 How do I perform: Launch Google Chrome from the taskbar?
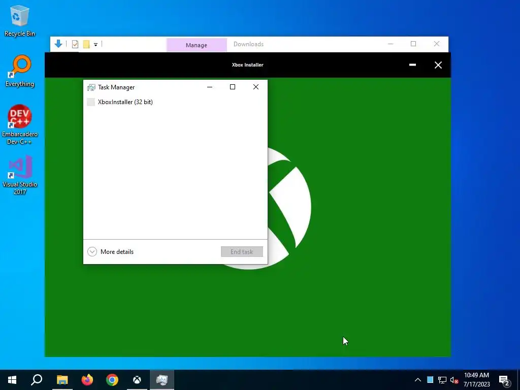point(112,380)
